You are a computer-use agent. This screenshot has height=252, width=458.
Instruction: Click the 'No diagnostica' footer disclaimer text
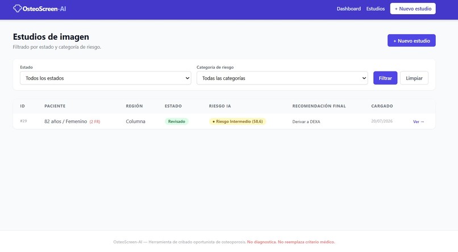(261, 242)
